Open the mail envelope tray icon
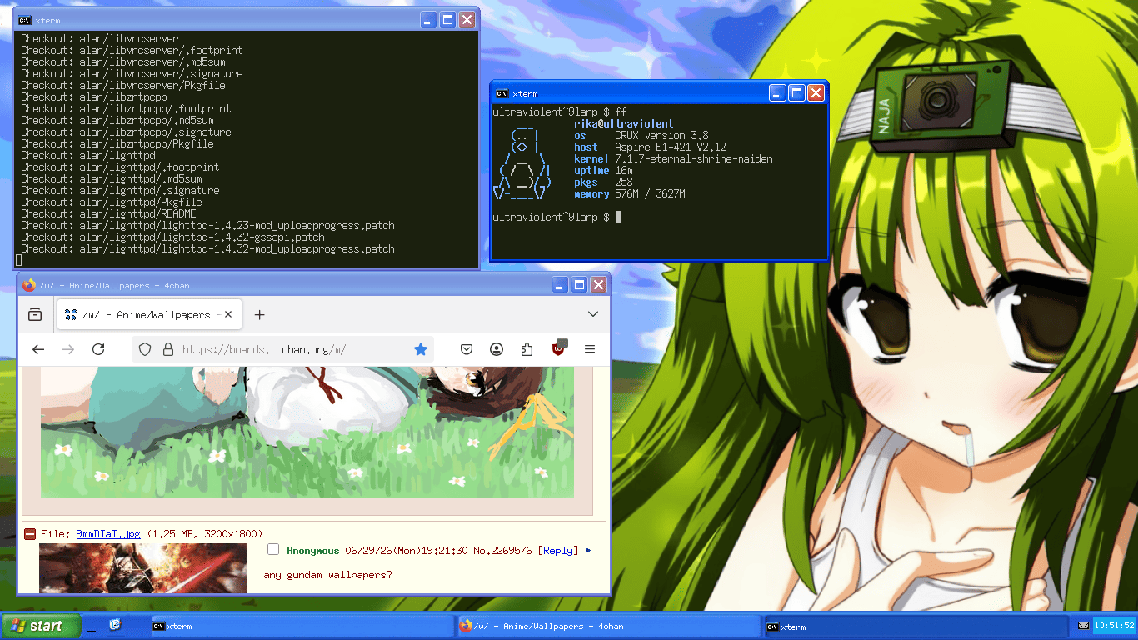Screen dimensions: 1138x640 [1083, 625]
